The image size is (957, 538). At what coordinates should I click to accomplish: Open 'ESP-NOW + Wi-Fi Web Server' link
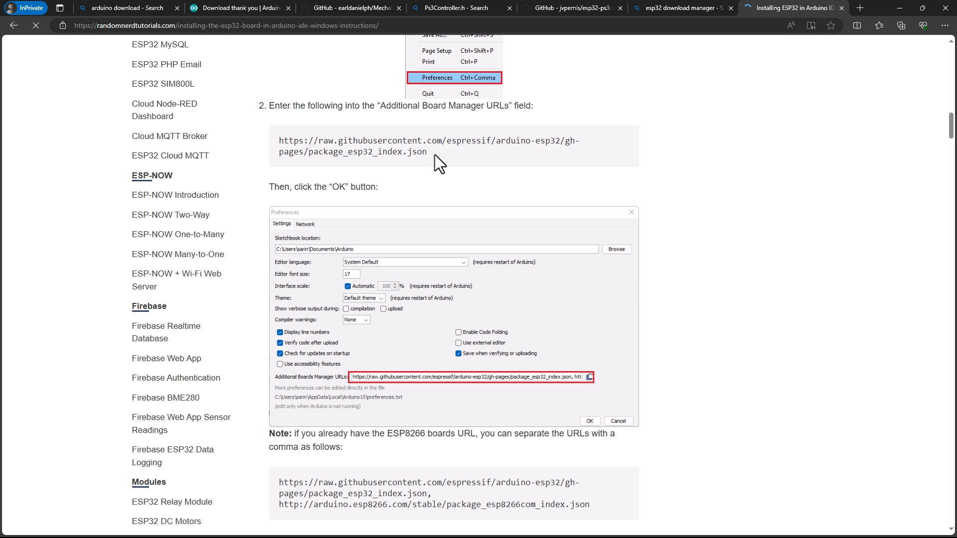pyautogui.click(x=176, y=280)
